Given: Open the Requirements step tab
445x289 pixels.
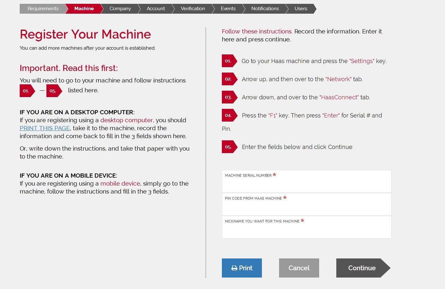Looking at the screenshot, I should [43, 9].
